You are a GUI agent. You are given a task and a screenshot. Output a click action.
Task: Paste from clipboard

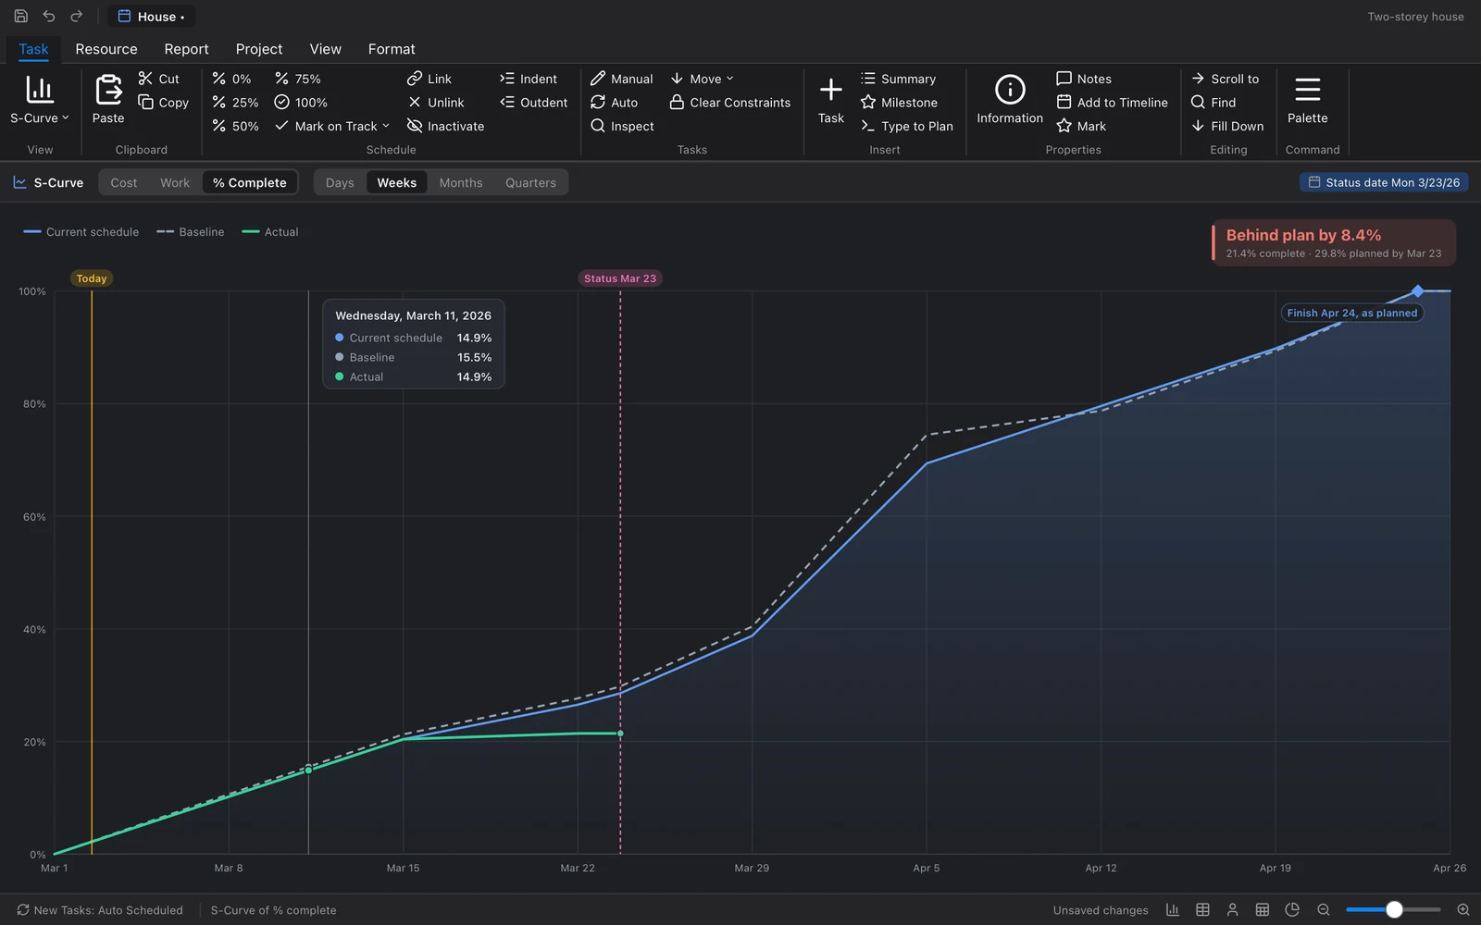(108, 99)
